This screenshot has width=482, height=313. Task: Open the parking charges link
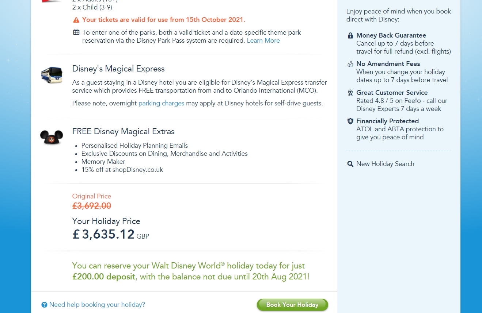coord(161,103)
